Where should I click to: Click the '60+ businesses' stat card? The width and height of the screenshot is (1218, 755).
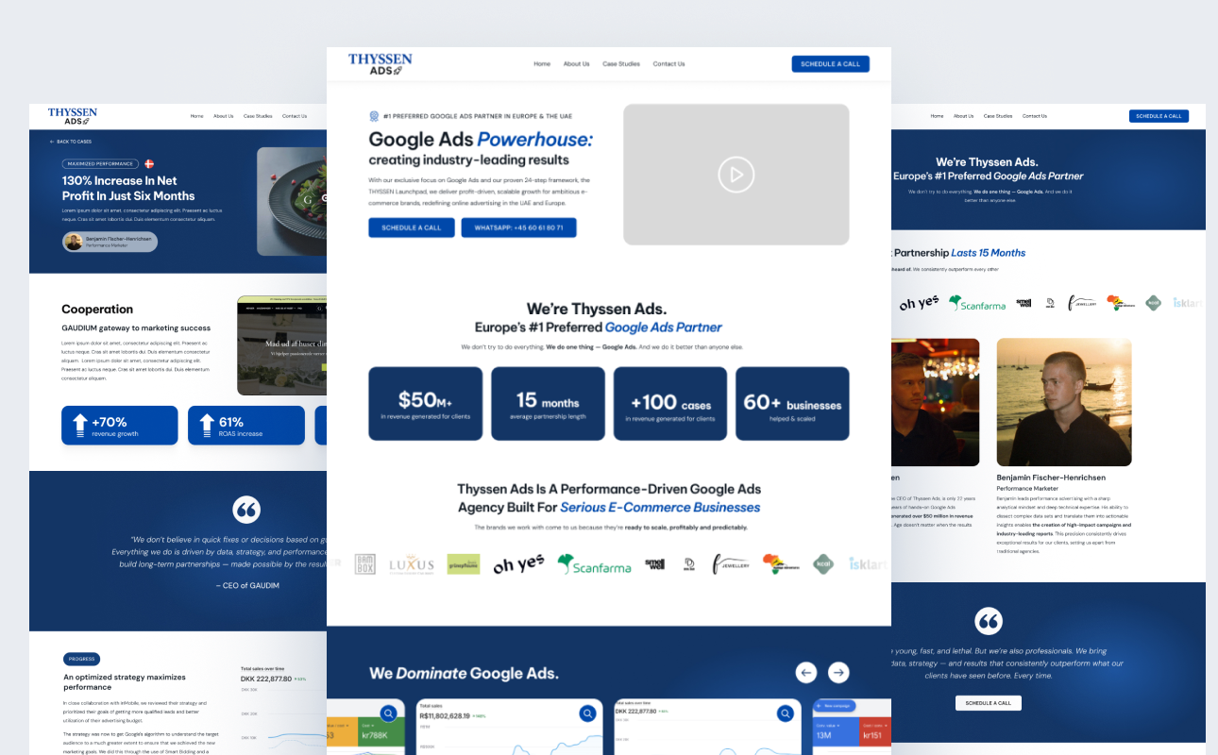(792, 404)
